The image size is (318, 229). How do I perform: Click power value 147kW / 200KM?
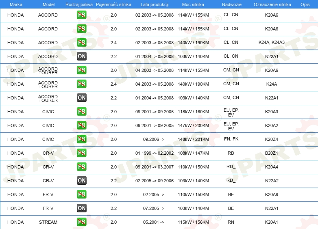tap(193, 125)
